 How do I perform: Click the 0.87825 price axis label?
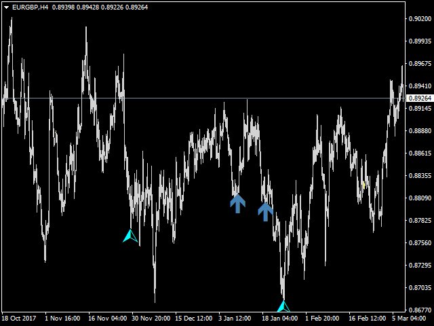tap(420, 220)
